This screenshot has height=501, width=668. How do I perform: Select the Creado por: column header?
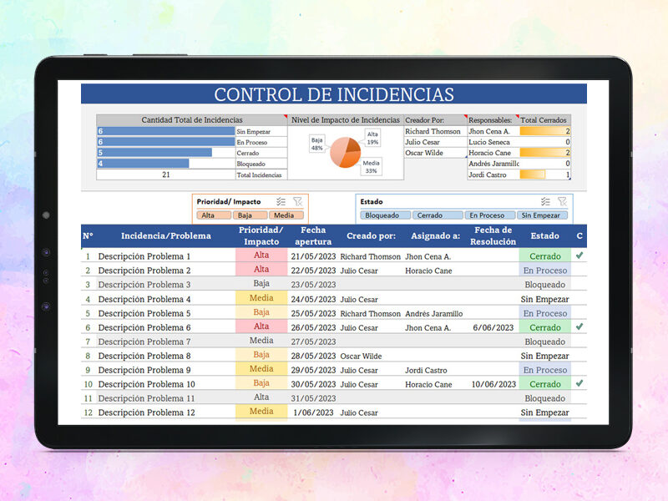click(x=371, y=235)
